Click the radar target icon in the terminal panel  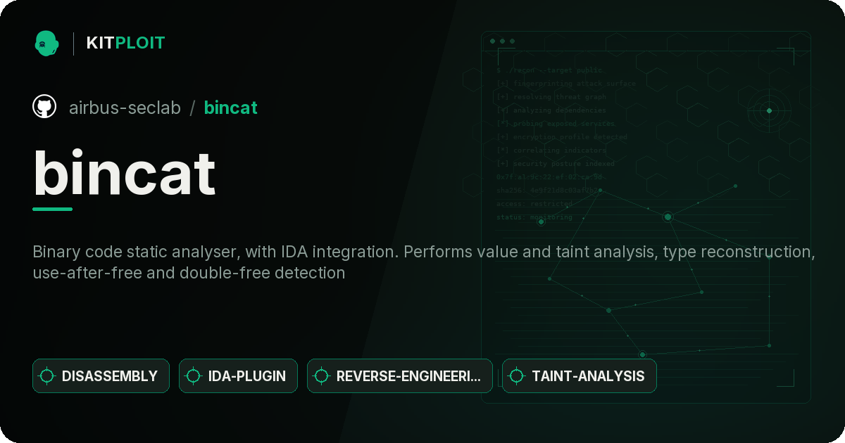[x=769, y=110]
